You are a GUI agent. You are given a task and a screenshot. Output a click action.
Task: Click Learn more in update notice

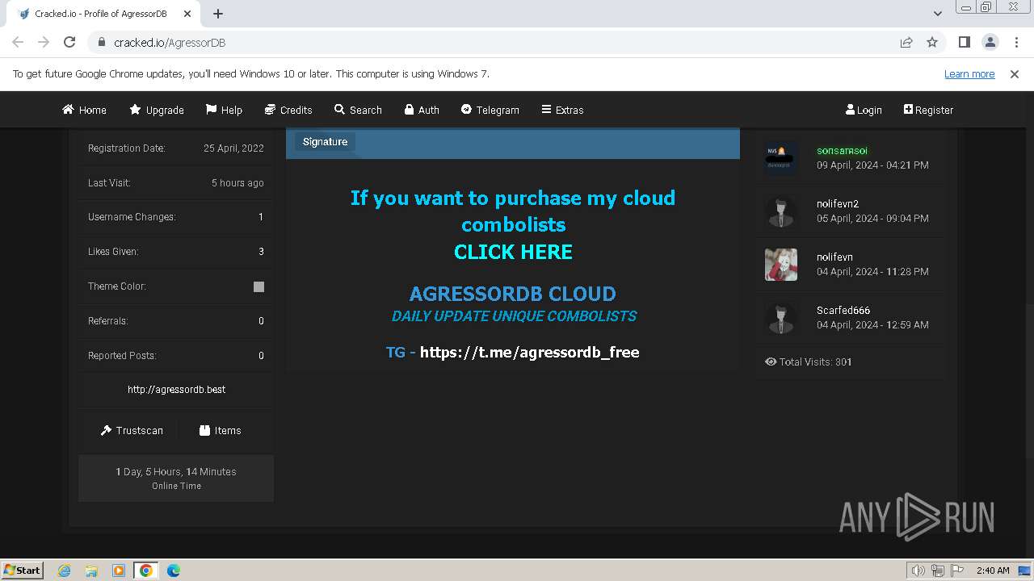(x=969, y=74)
